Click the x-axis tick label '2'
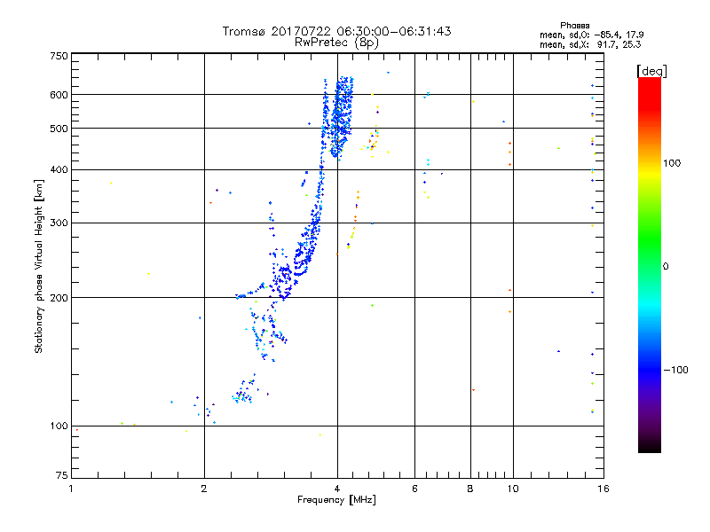Viewport: 710px width, 532px height. coord(204,489)
